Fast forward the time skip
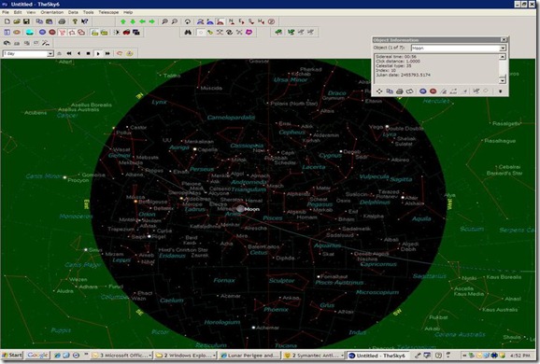This screenshot has width=540, height=364. click(x=107, y=53)
